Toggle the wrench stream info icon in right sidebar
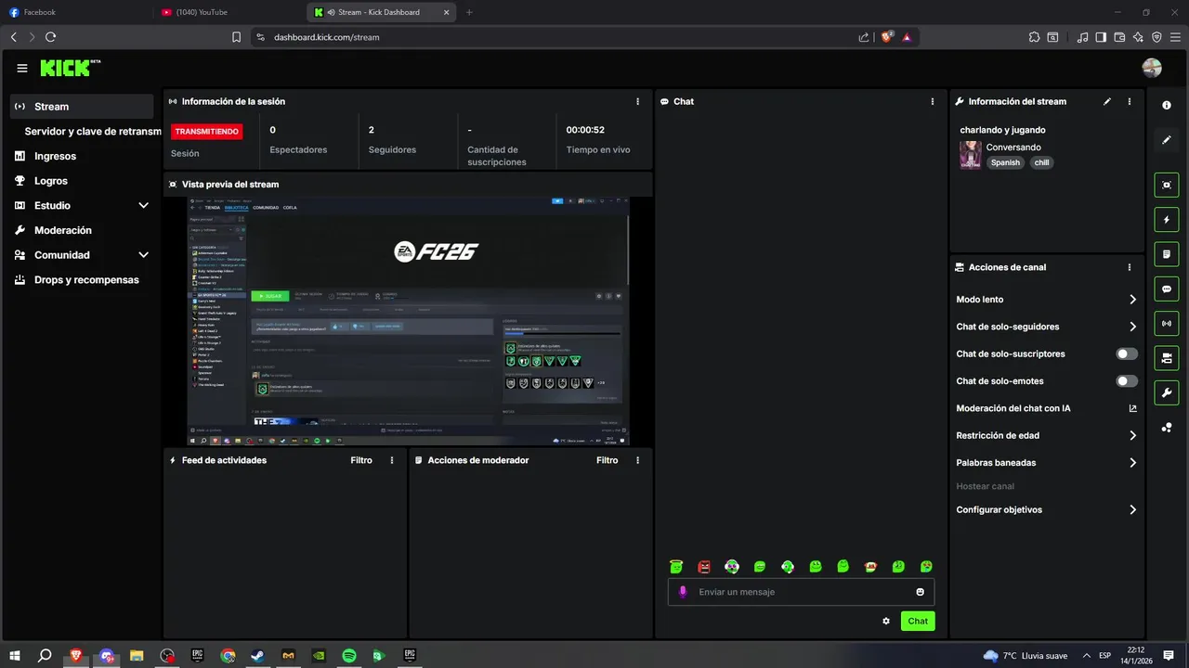Screen dimensions: 1189x668 1167,392
